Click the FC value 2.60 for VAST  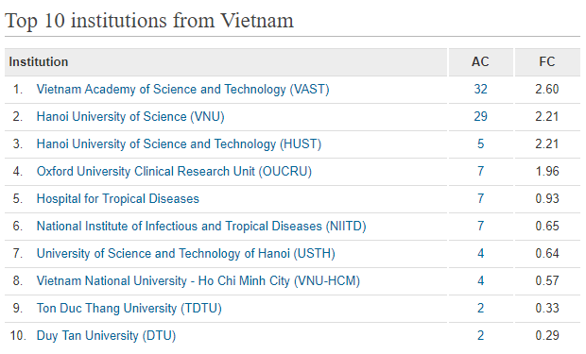547,90
